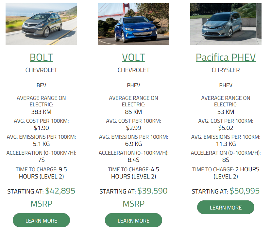Screen dimensions: 271x234
Task: Click the BEV vehicle type label
Action: (x=41, y=85)
